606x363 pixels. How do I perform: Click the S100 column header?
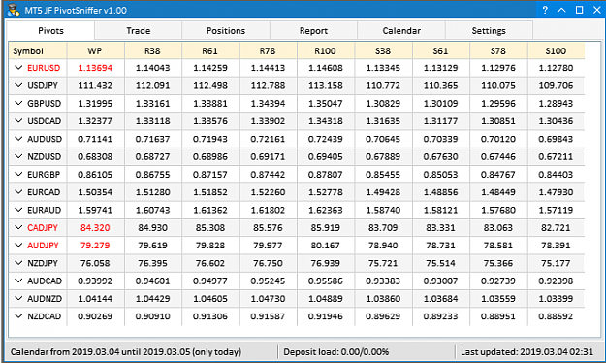click(557, 50)
